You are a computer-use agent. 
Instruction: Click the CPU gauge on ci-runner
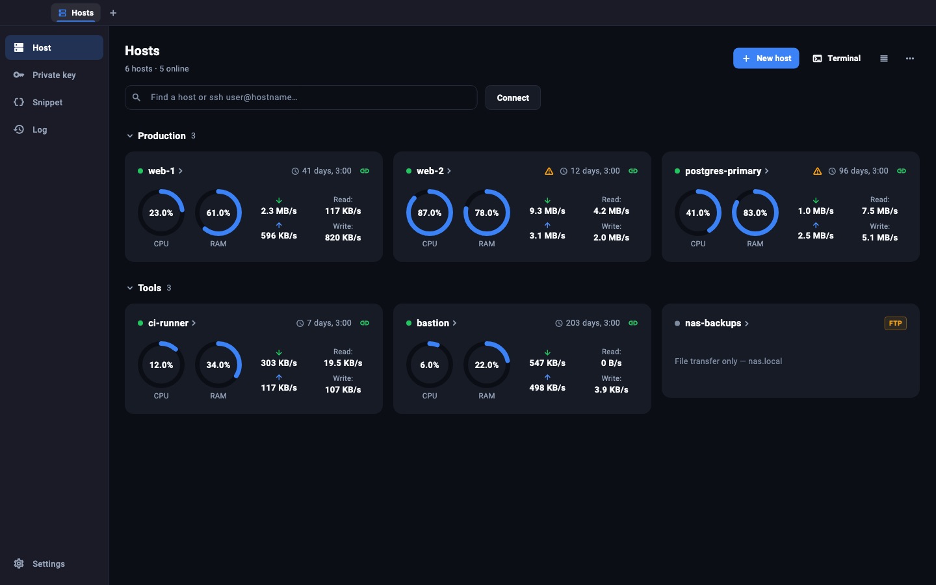point(161,365)
